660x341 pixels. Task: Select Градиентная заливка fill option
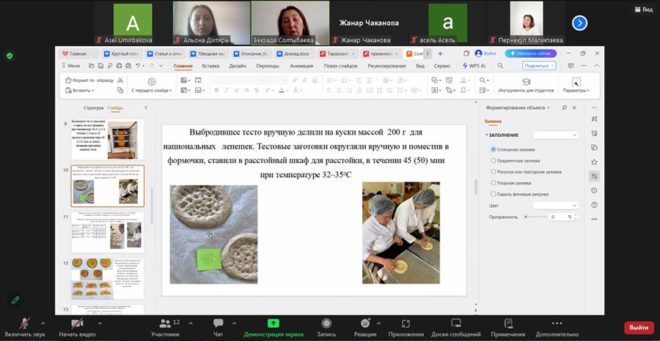click(x=492, y=160)
